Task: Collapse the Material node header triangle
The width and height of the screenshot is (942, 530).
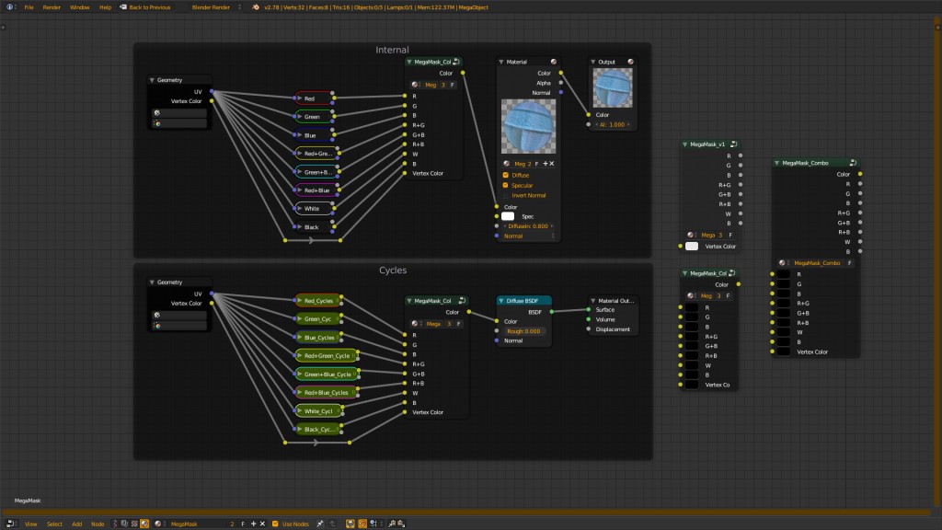Action: [501, 62]
